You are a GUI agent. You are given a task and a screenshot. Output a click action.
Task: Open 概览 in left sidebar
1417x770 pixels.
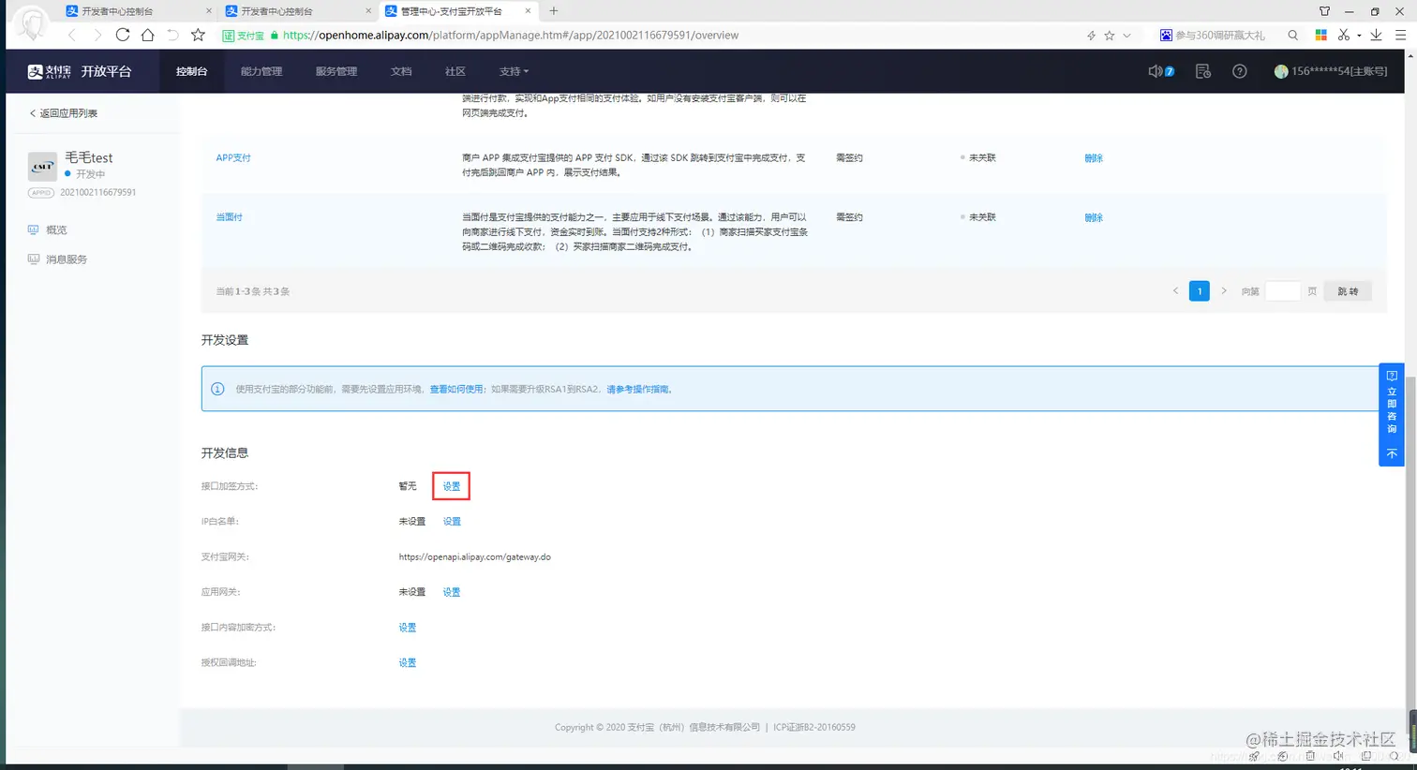tap(47, 230)
